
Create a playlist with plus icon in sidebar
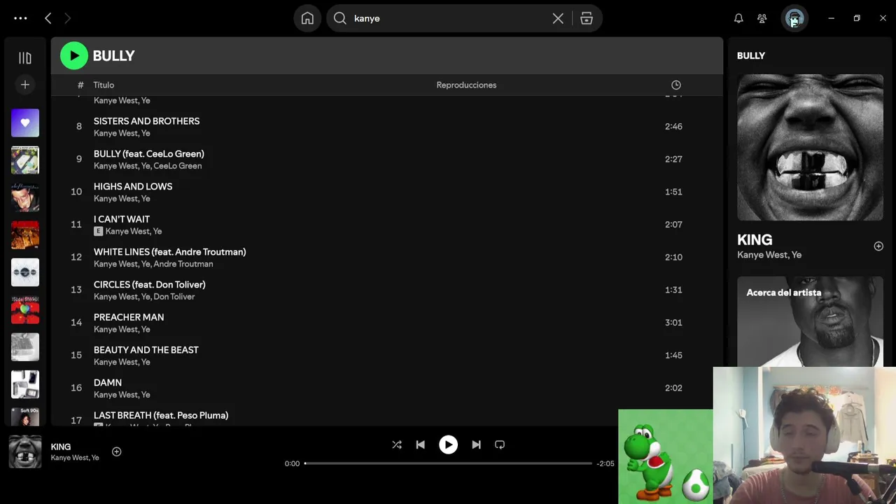click(25, 85)
